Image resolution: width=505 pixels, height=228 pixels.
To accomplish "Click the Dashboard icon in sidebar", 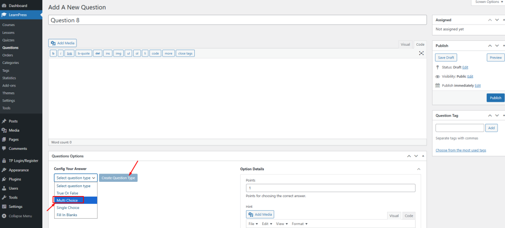I will point(4,5).
